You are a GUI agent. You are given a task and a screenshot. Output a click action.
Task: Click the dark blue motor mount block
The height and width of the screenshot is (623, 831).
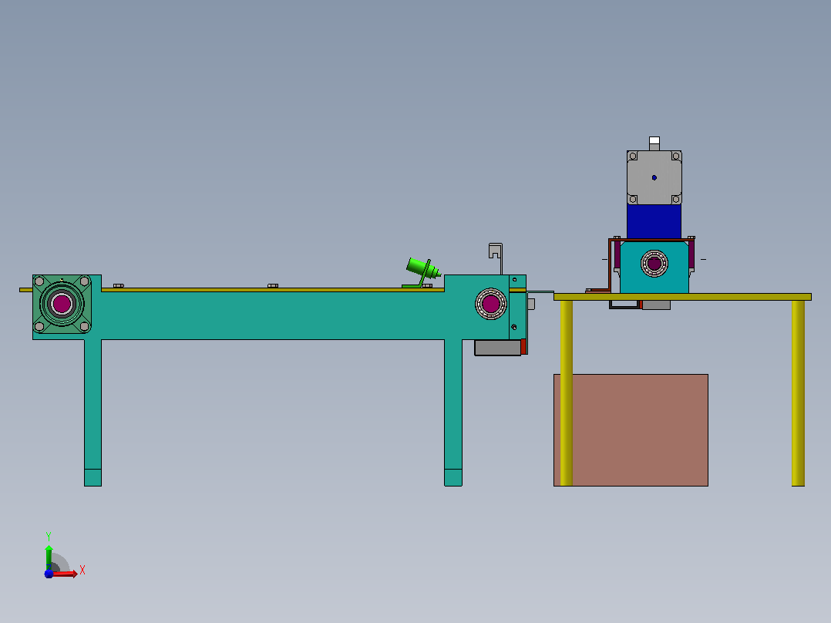(x=654, y=221)
